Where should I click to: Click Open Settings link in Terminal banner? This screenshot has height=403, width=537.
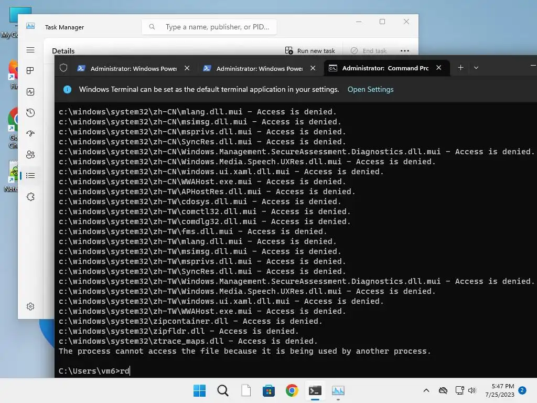click(371, 89)
